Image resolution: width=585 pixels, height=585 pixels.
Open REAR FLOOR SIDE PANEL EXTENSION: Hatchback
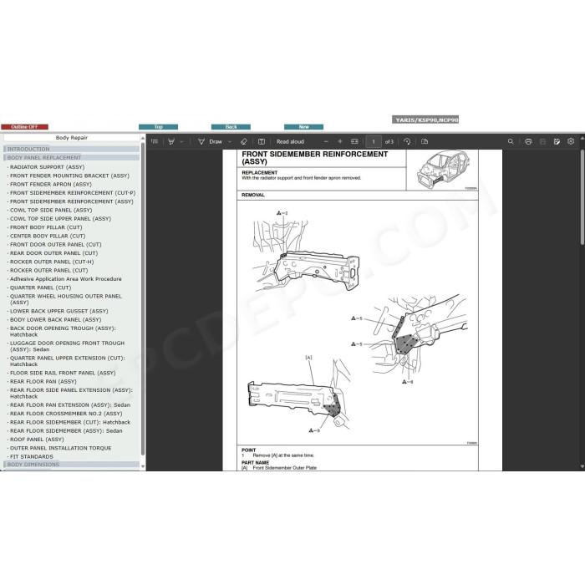click(71, 394)
